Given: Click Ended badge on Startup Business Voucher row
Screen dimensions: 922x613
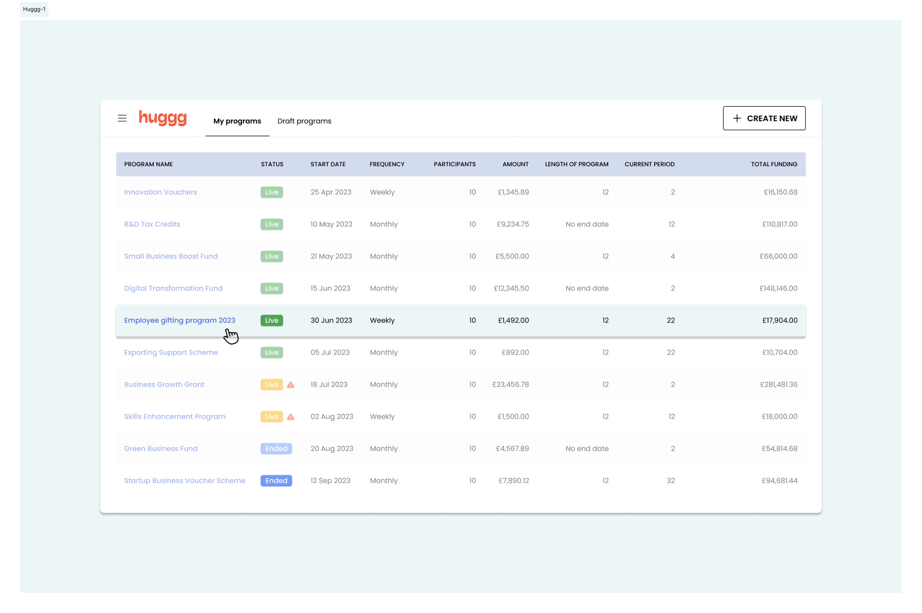Looking at the screenshot, I should click(276, 481).
